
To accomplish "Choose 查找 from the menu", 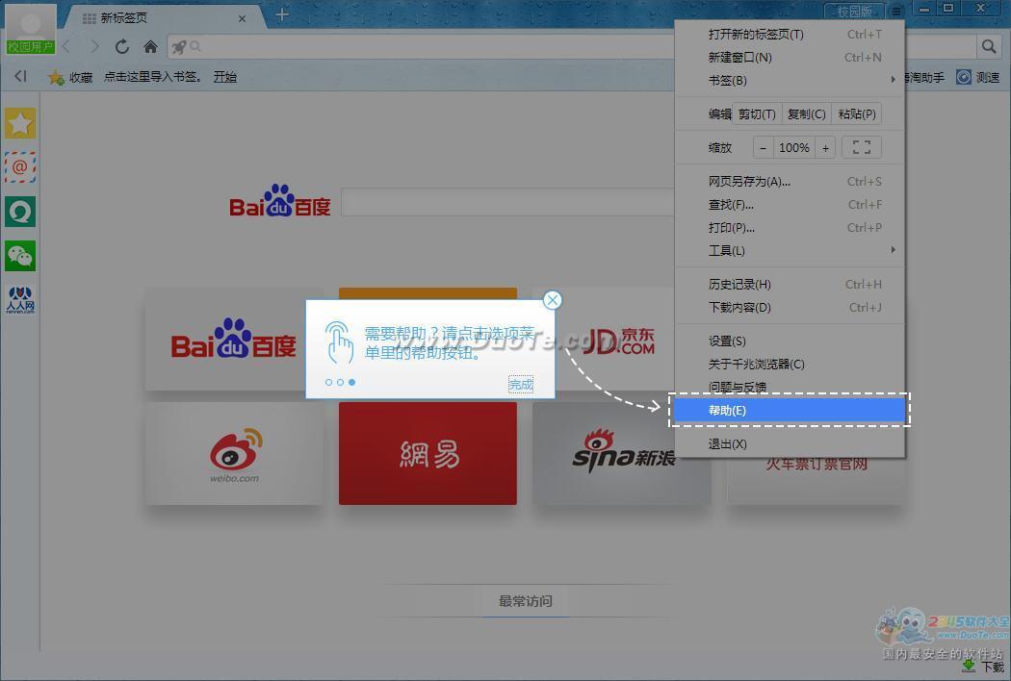I will pyautogui.click(x=790, y=204).
